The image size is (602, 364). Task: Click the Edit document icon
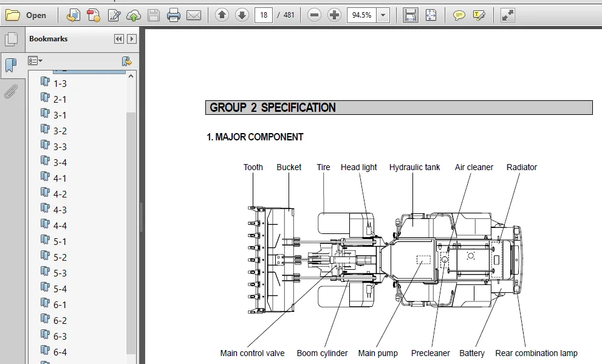coord(114,15)
